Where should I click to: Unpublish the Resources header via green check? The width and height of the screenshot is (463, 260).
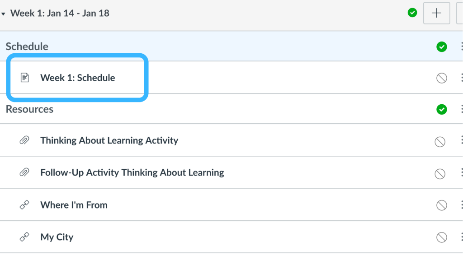click(x=441, y=109)
